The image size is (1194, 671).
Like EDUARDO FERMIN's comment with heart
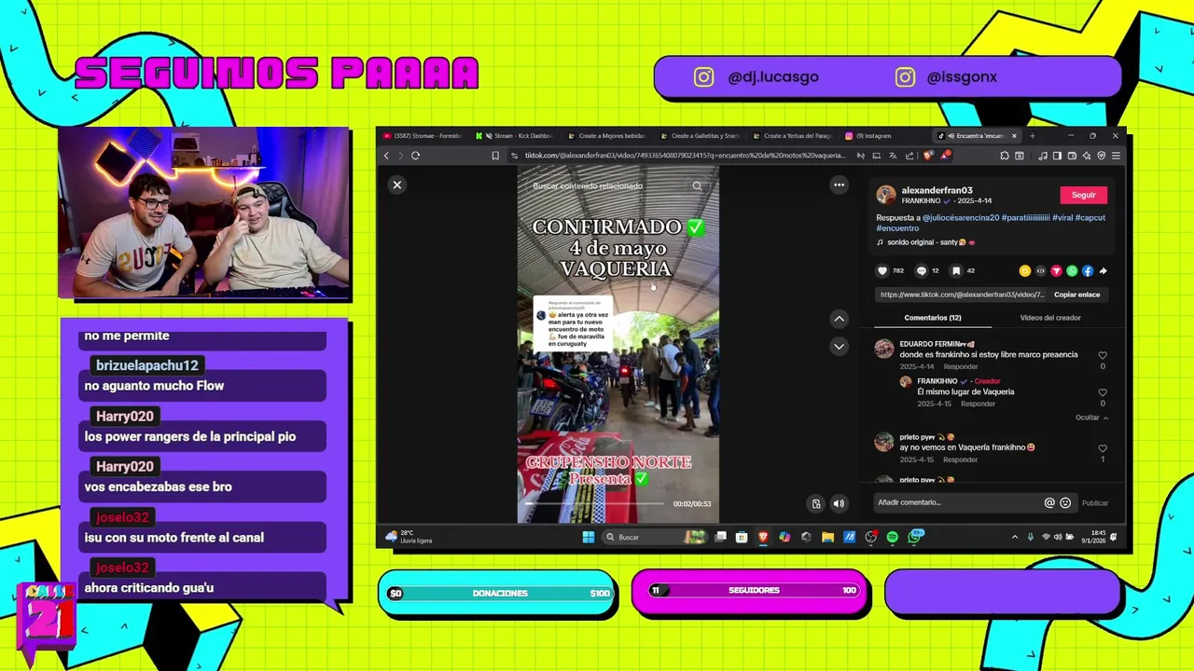pos(1103,355)
